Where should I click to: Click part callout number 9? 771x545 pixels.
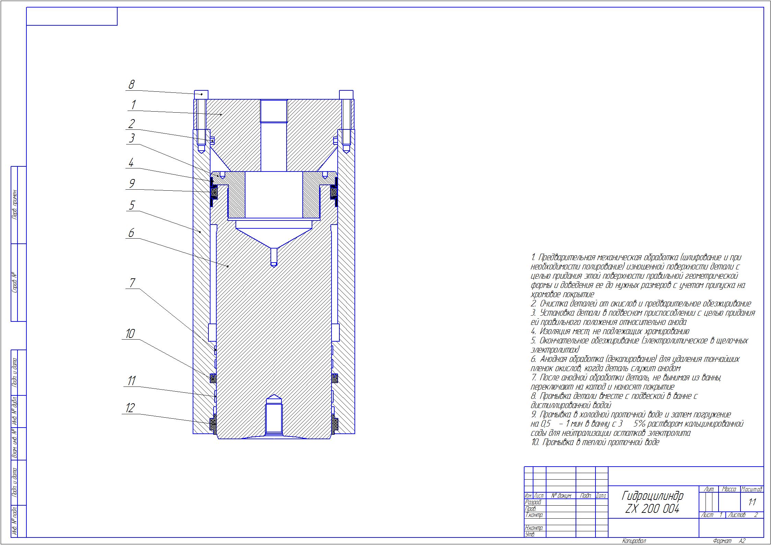pos(132,184)
